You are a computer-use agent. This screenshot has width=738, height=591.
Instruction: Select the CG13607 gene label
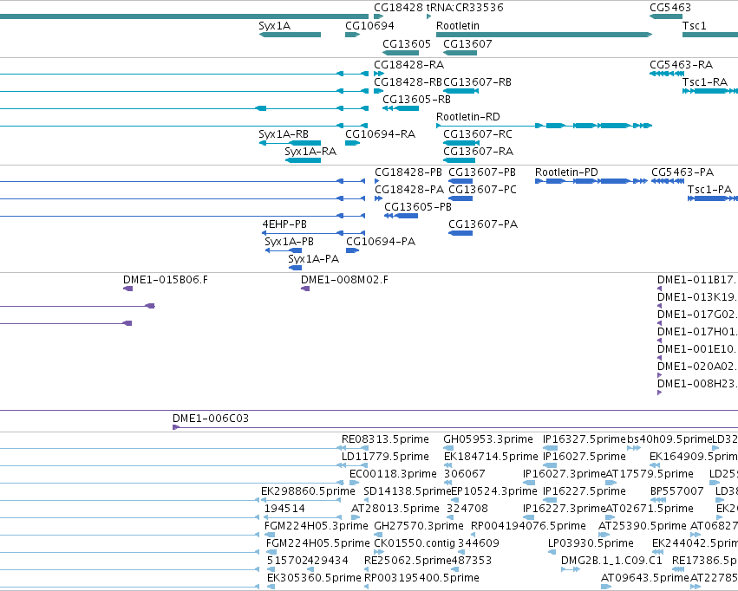click(467, 43)
